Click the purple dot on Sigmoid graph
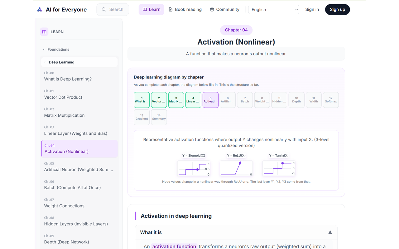This screenshot has width=399, height=249. click(x=198, y=169)
